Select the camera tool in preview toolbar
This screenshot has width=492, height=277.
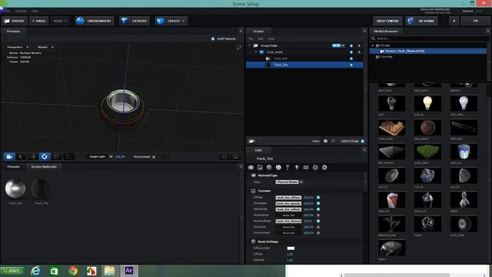9,156
